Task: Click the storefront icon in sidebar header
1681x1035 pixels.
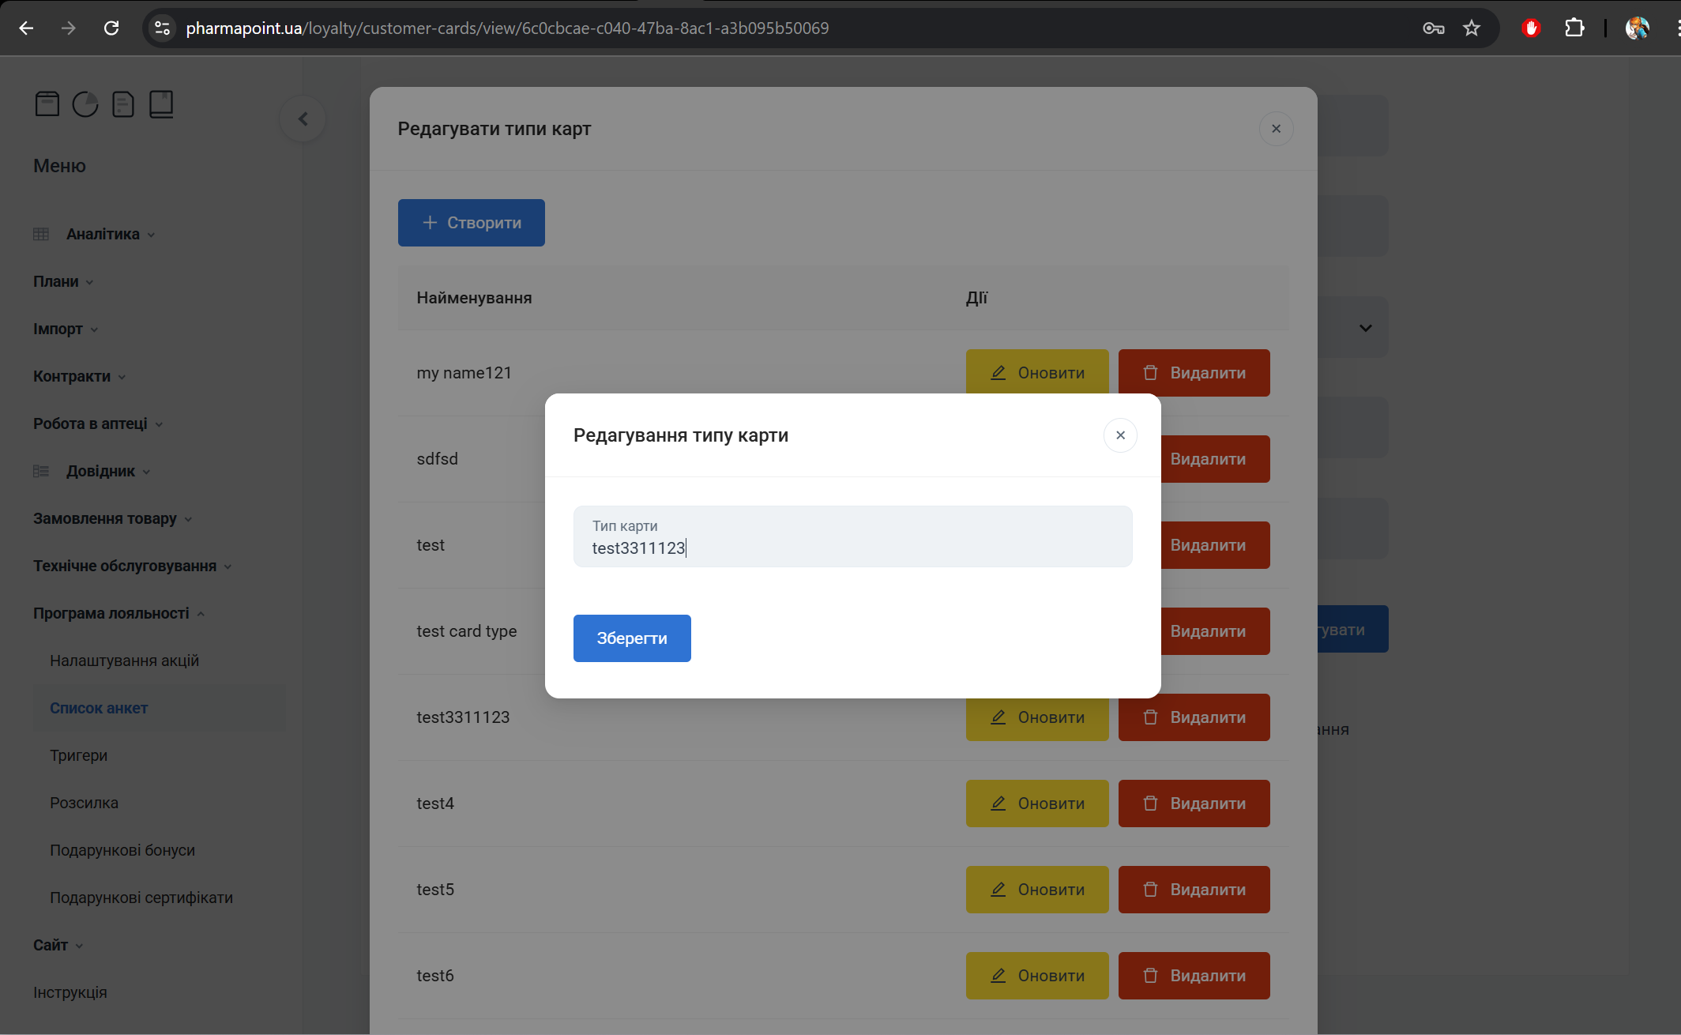Action: coord(47,104)
